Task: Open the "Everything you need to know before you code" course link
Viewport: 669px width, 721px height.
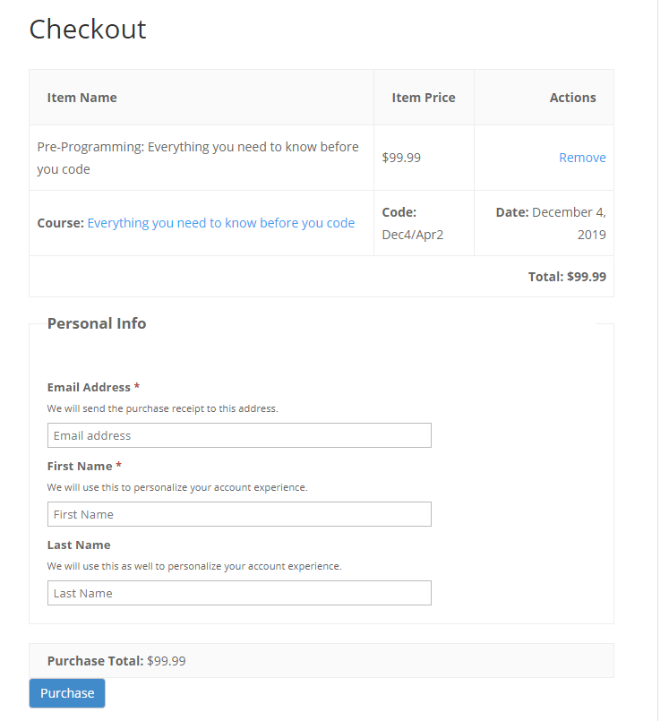Action: (x=220, y=223)
